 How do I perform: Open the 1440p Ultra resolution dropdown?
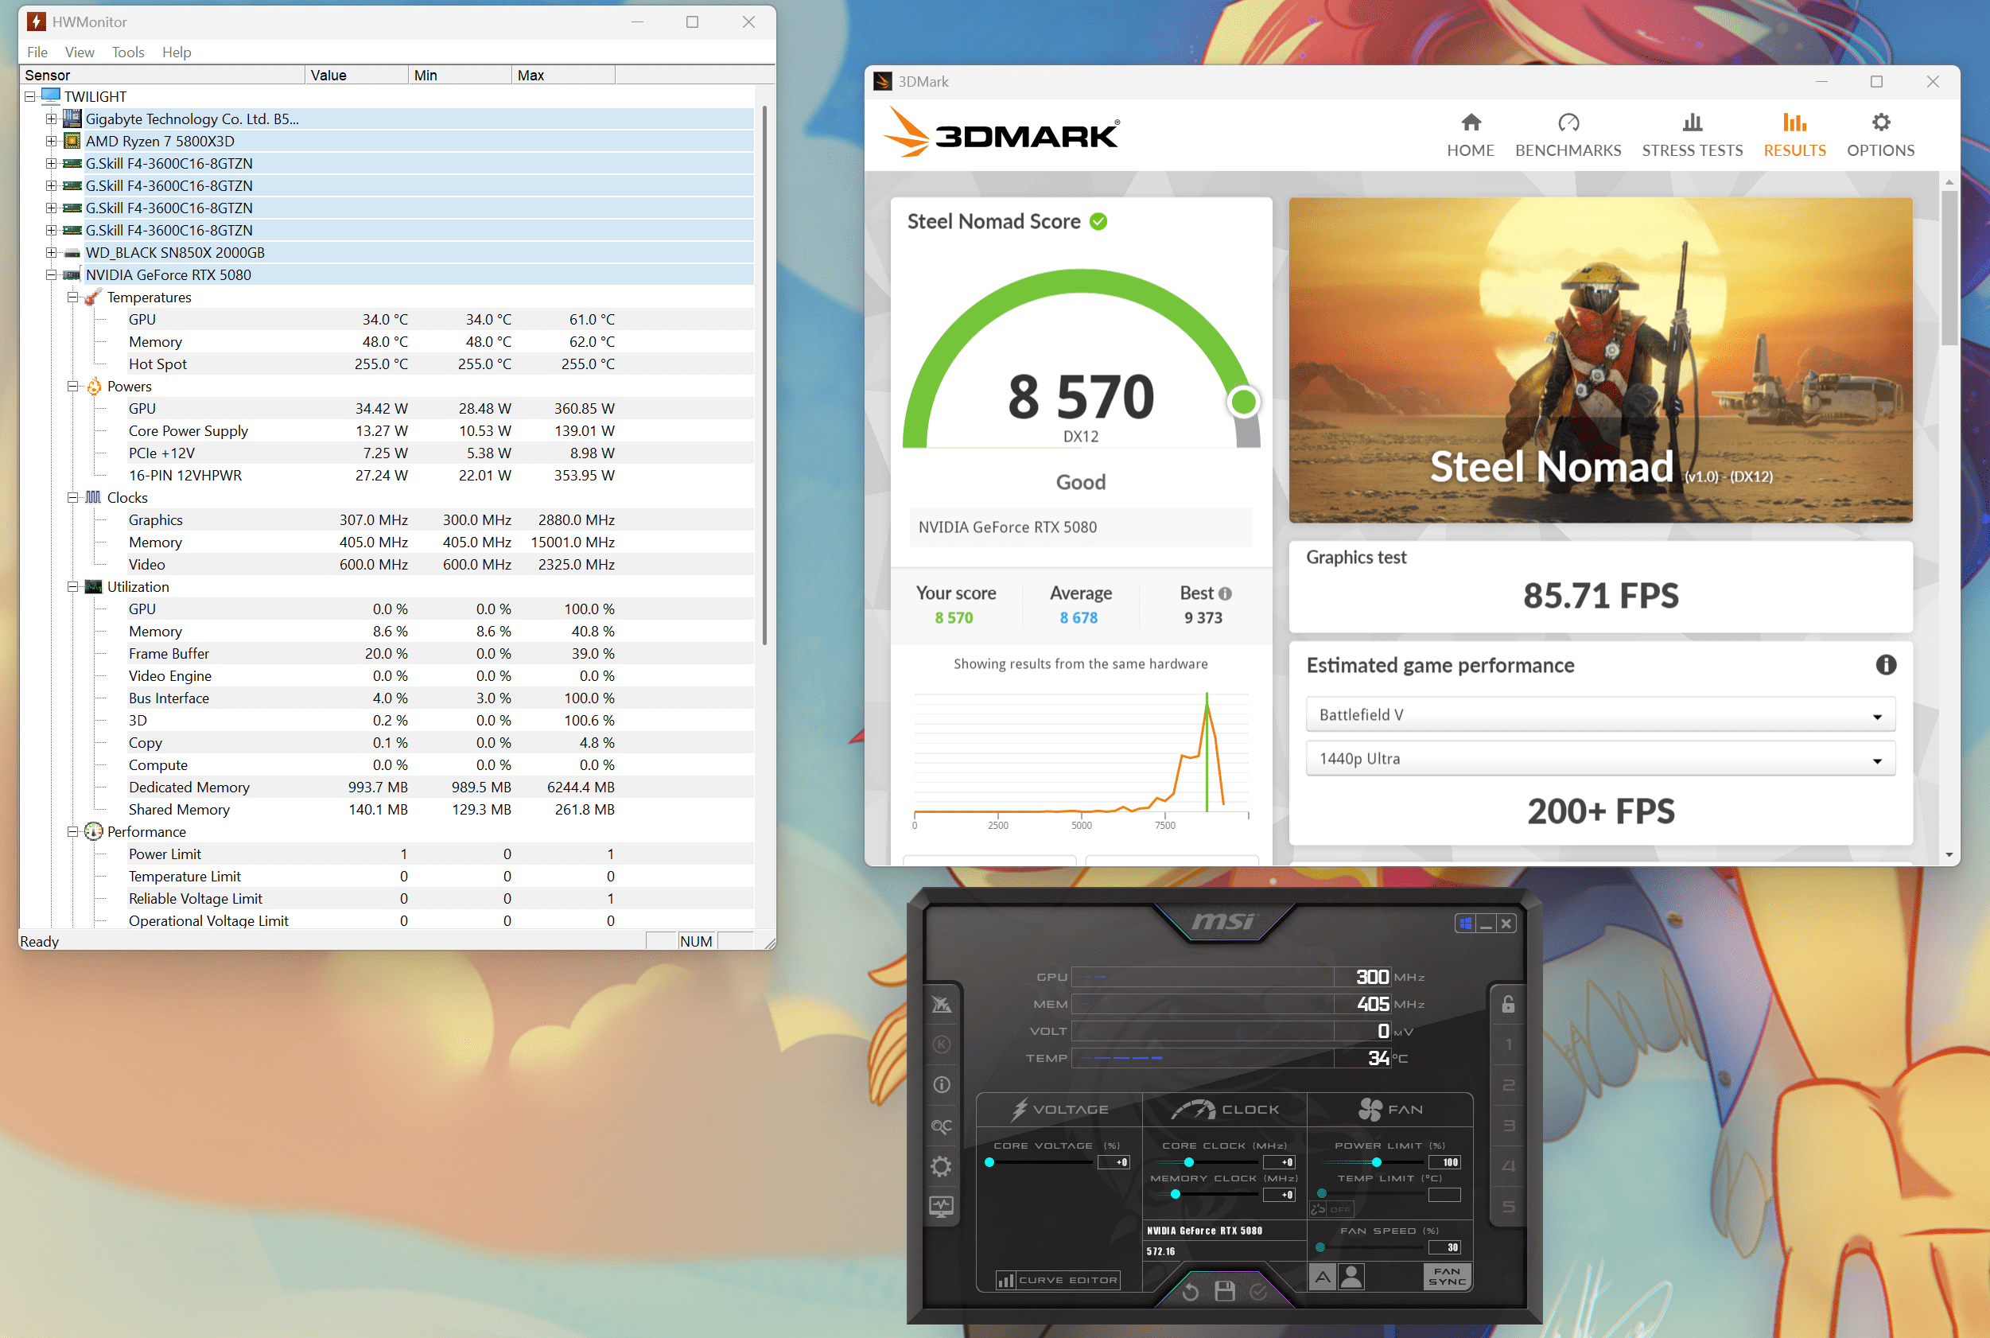tap(1599, 759)
